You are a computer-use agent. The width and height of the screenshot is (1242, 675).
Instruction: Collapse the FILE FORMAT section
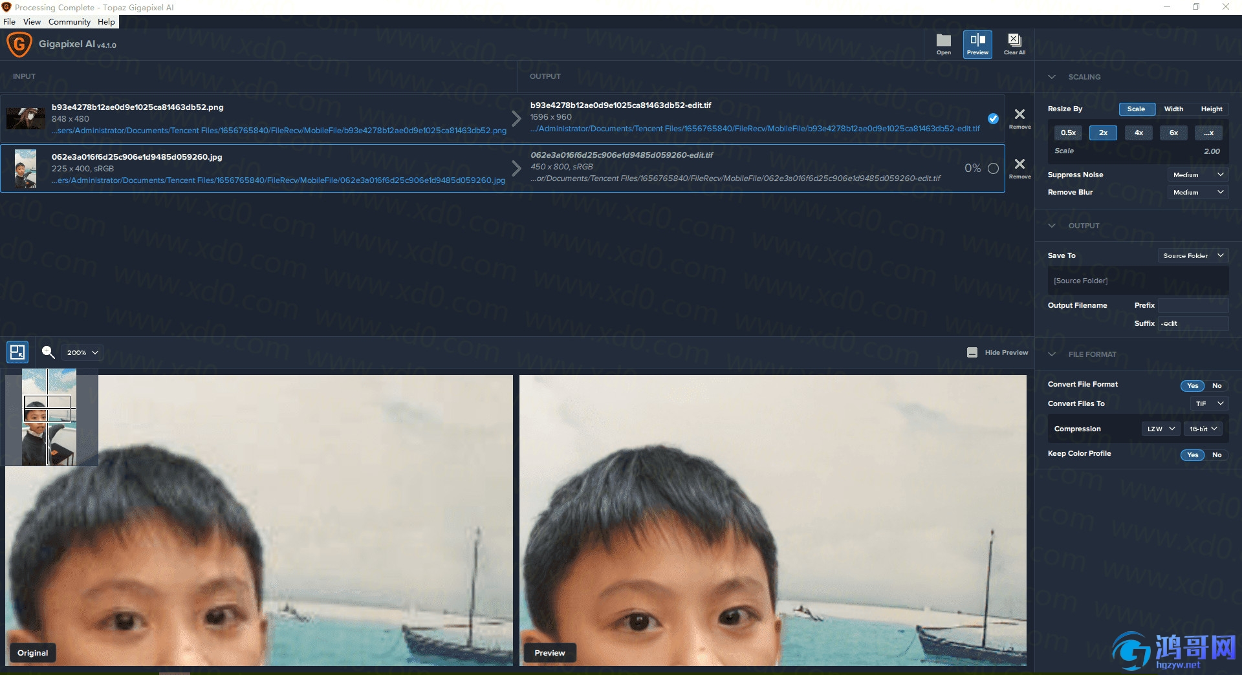click(1052, 354)
